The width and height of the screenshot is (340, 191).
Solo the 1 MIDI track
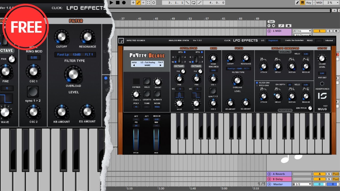click(329, 31)
